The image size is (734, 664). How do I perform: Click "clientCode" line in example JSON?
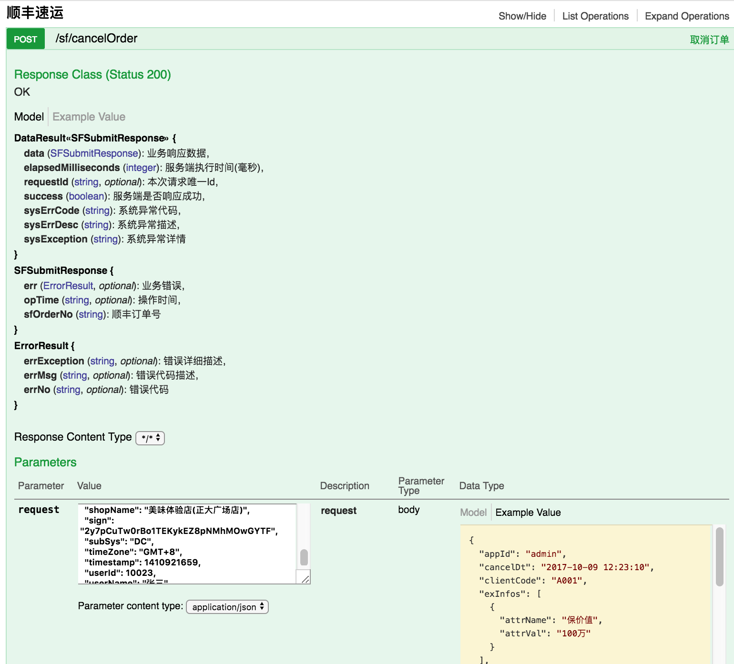coord(533,581)
